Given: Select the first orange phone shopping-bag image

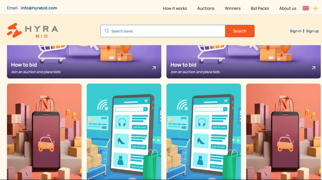Looking at the screenshot, I should click(44, 131).
